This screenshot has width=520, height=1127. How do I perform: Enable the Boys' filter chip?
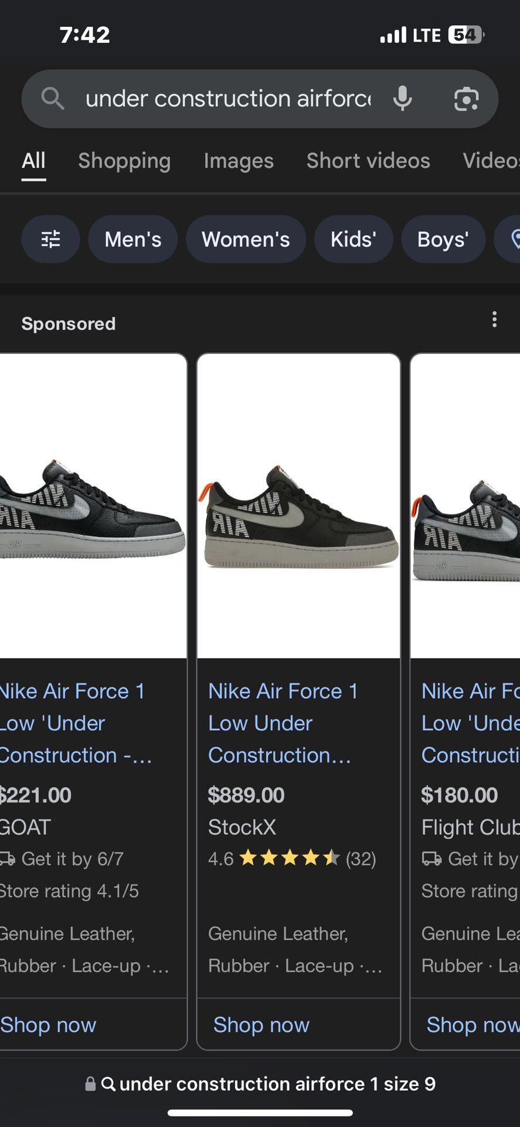point(443,239)
